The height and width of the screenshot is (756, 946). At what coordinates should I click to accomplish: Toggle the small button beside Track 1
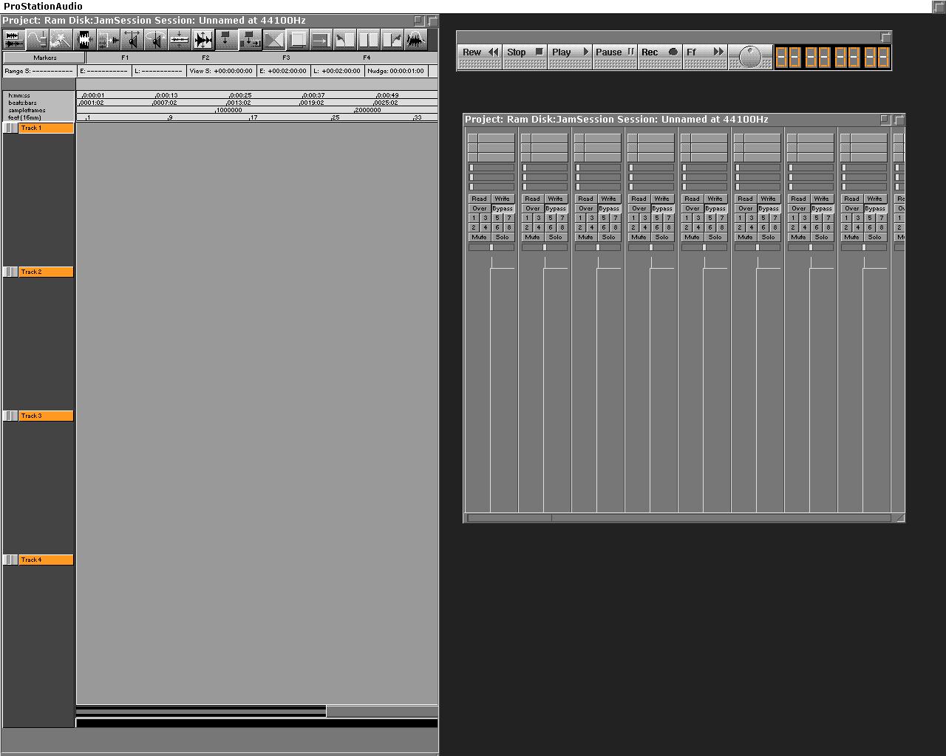click(10, 128)
